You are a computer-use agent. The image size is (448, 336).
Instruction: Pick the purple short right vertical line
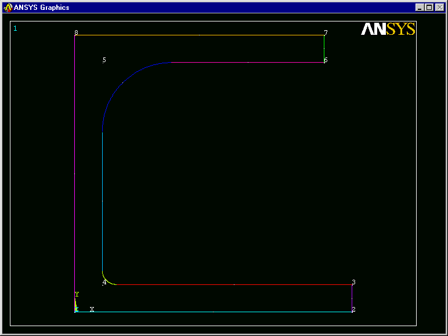[352, 298]
